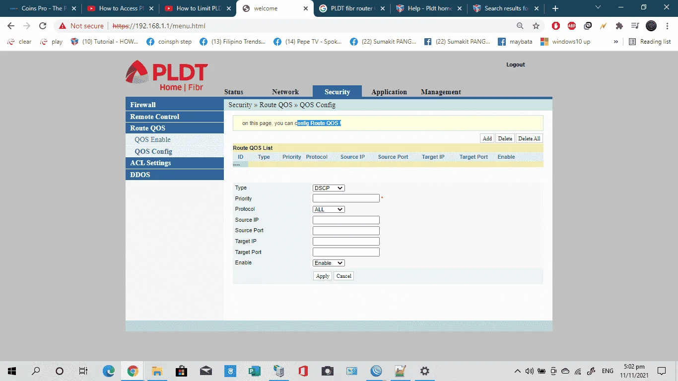
Task: Open the Camera app on the taskbar
Action: coord(327,371)
